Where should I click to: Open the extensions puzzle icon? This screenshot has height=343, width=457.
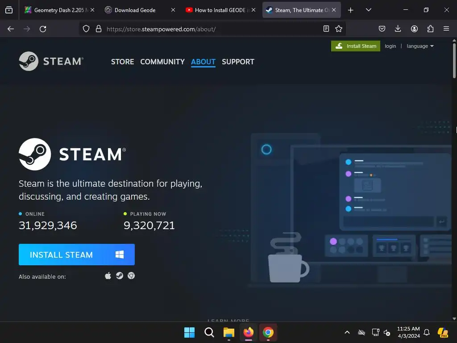tap(430, 29)
